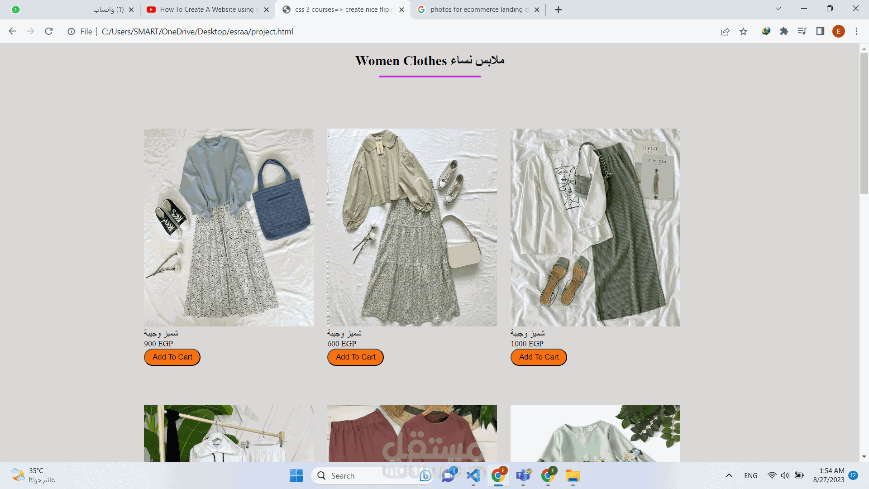
Task: Switch to photos for ecommerce Google tab
Action: point(475,10)
